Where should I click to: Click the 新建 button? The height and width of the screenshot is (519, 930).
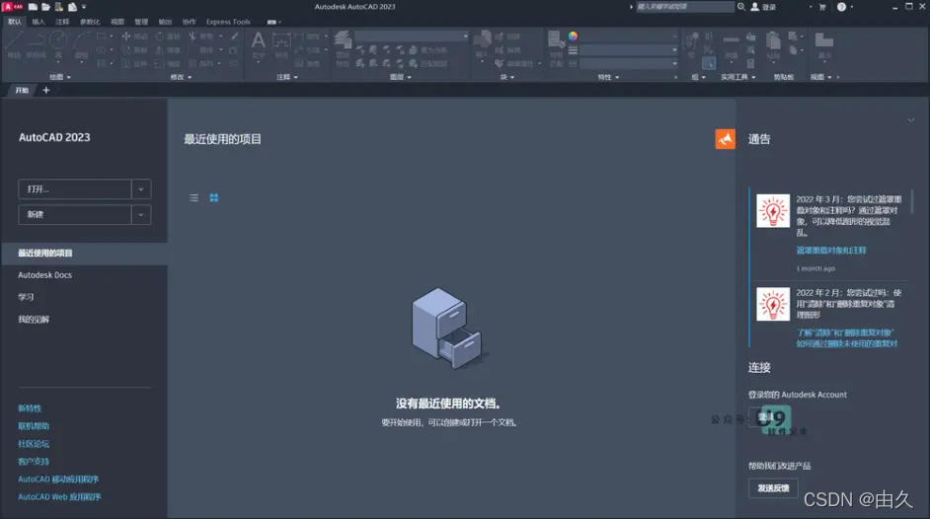75,214
